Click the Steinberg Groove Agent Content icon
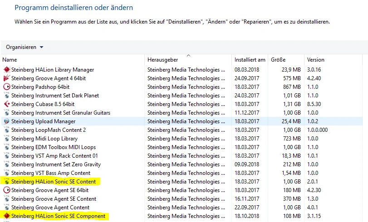Viewport: 368px width, 222px height. click(7, 208)
